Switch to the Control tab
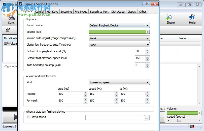204x131 pixels. (x=40, y=12)
